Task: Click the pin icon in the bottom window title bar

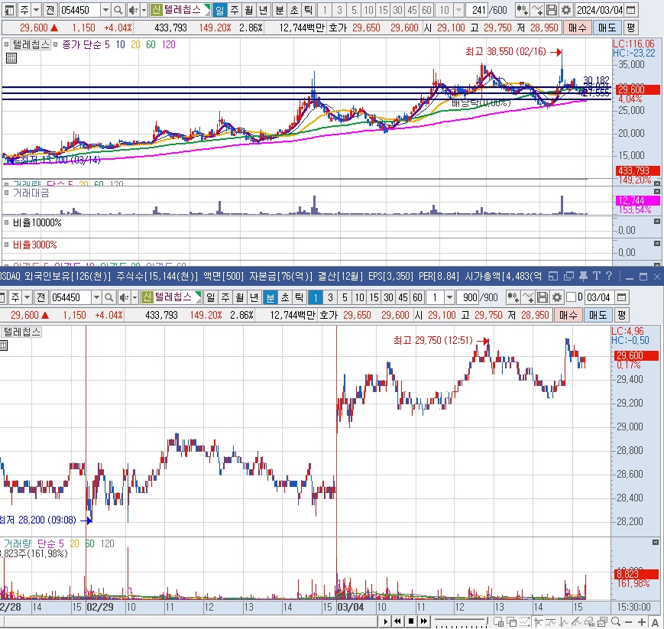Action: pos(583,276)
